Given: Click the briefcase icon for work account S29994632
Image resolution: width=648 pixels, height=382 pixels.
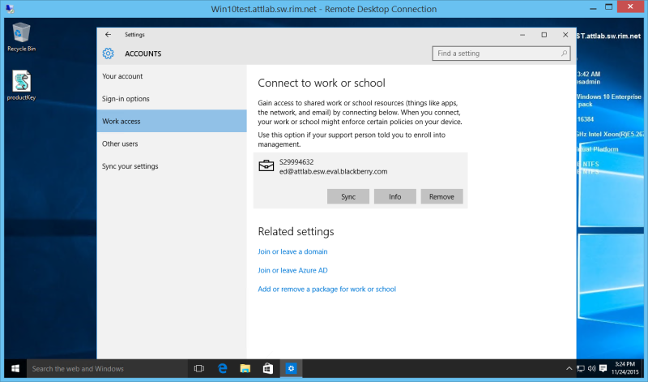Looking at the screenshot, I should pyautogui.click(x=266, y=166).
